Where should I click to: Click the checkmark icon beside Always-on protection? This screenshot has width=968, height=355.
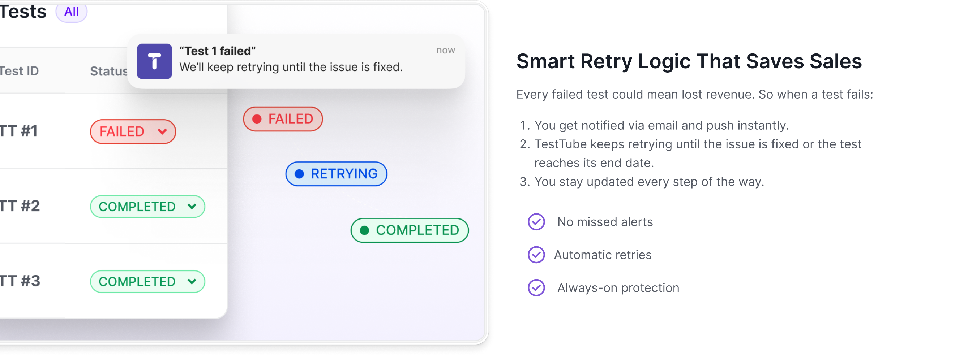pyautogui.click(x=536, y=288)
